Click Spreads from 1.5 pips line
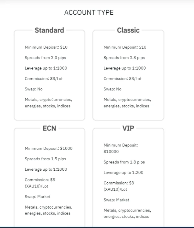The image size is (194, 228). point(45,159)
